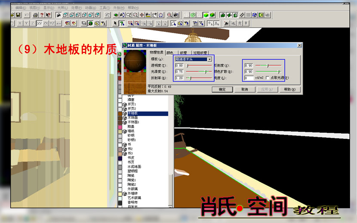
Task: Adjust the 光滑度 shininess slider
Action: [x=199, y=72]
